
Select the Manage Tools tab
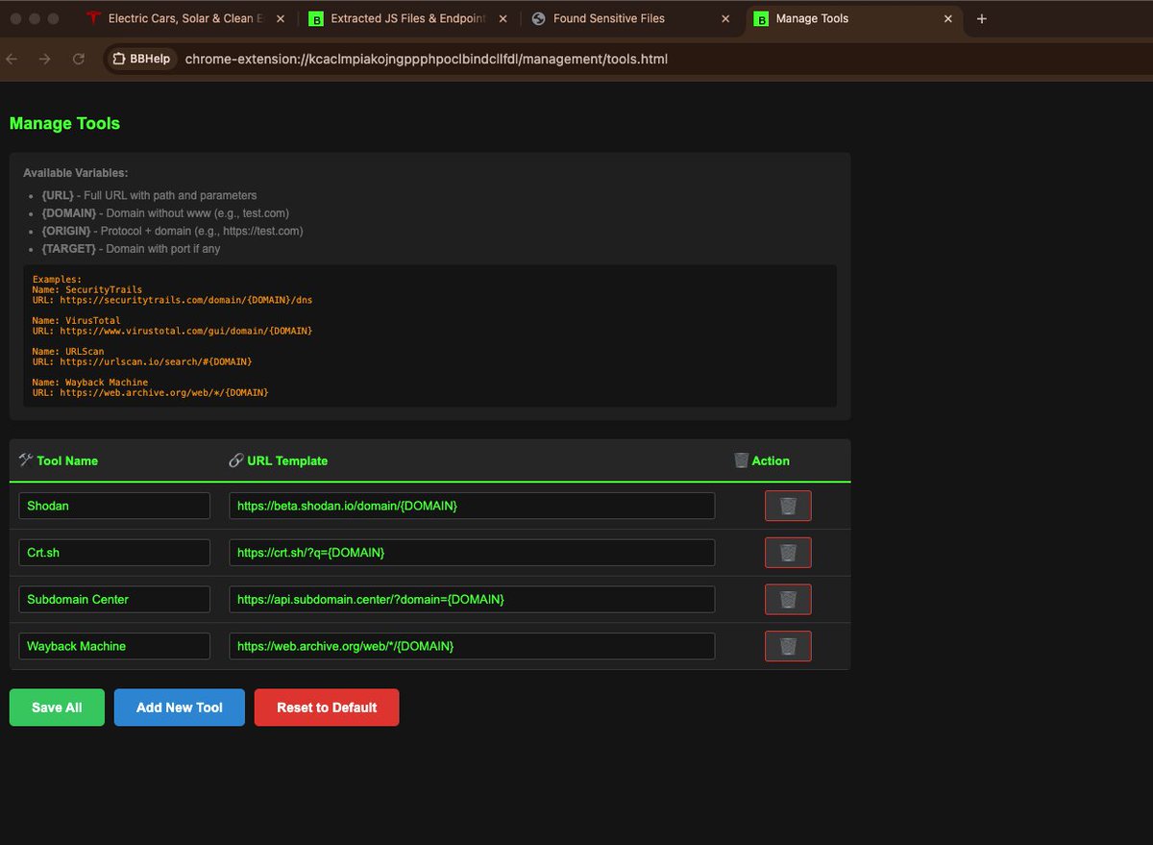click(854, 18)
